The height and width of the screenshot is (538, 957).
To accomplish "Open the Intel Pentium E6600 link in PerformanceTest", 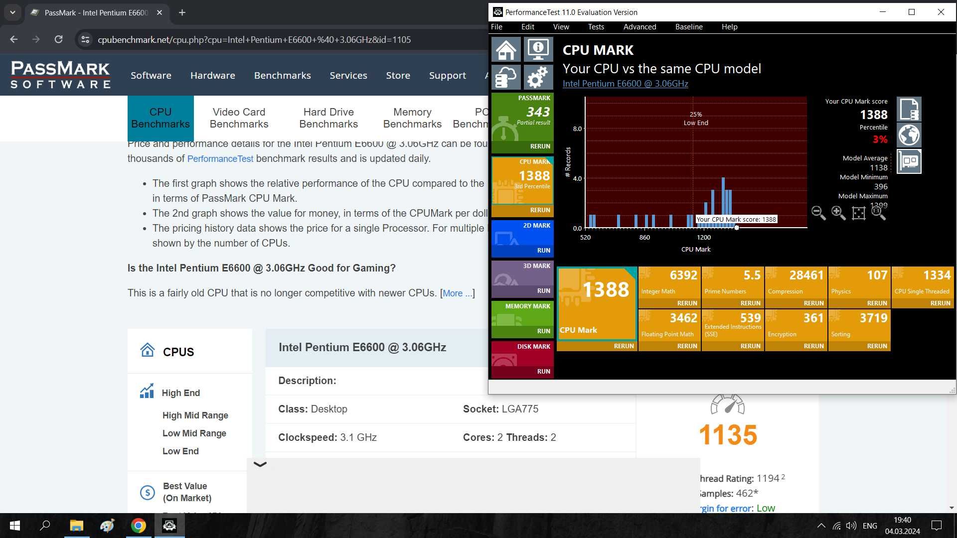I will (x=625, y=84).
